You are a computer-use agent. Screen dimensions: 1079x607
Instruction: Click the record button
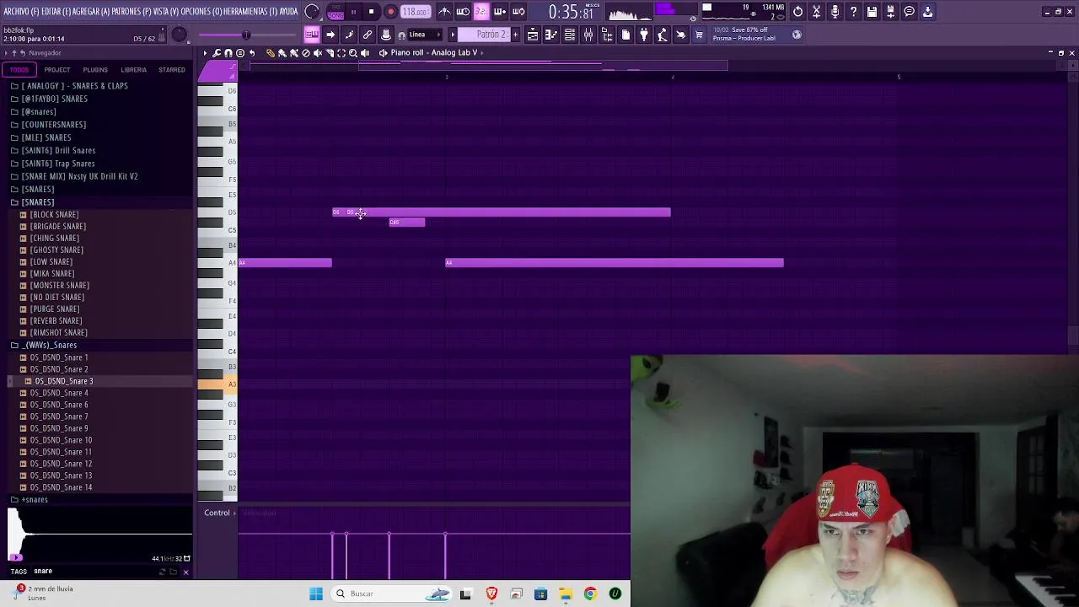390,12
